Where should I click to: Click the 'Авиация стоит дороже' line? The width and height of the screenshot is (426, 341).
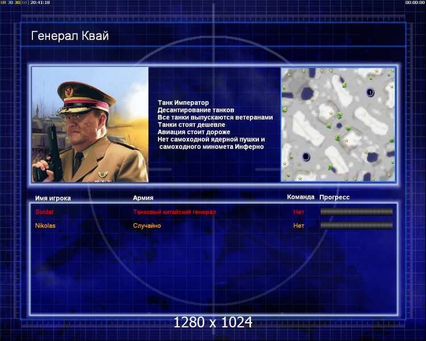[194, 132]
